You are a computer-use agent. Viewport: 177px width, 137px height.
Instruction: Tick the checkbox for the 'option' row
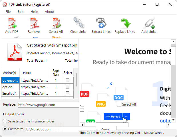coord(67,87)
